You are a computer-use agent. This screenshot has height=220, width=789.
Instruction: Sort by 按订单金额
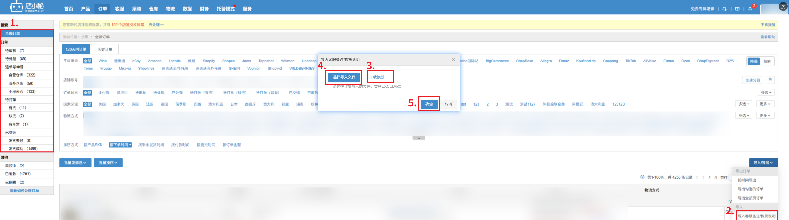[x=232, y=145]
